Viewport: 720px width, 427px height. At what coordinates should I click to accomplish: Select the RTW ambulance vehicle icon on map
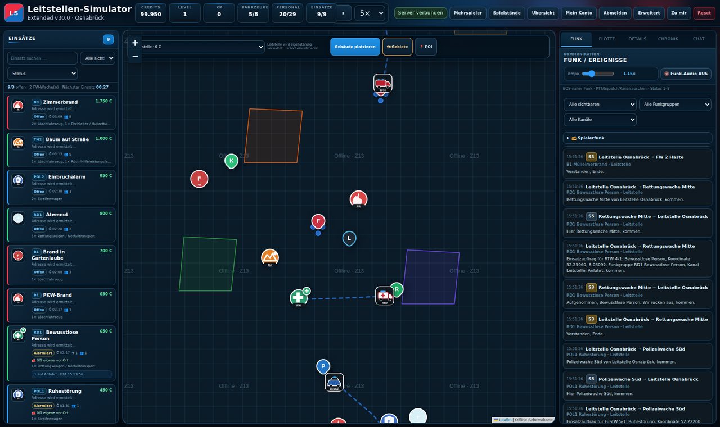pyautogui.click(x=385, y=296)
